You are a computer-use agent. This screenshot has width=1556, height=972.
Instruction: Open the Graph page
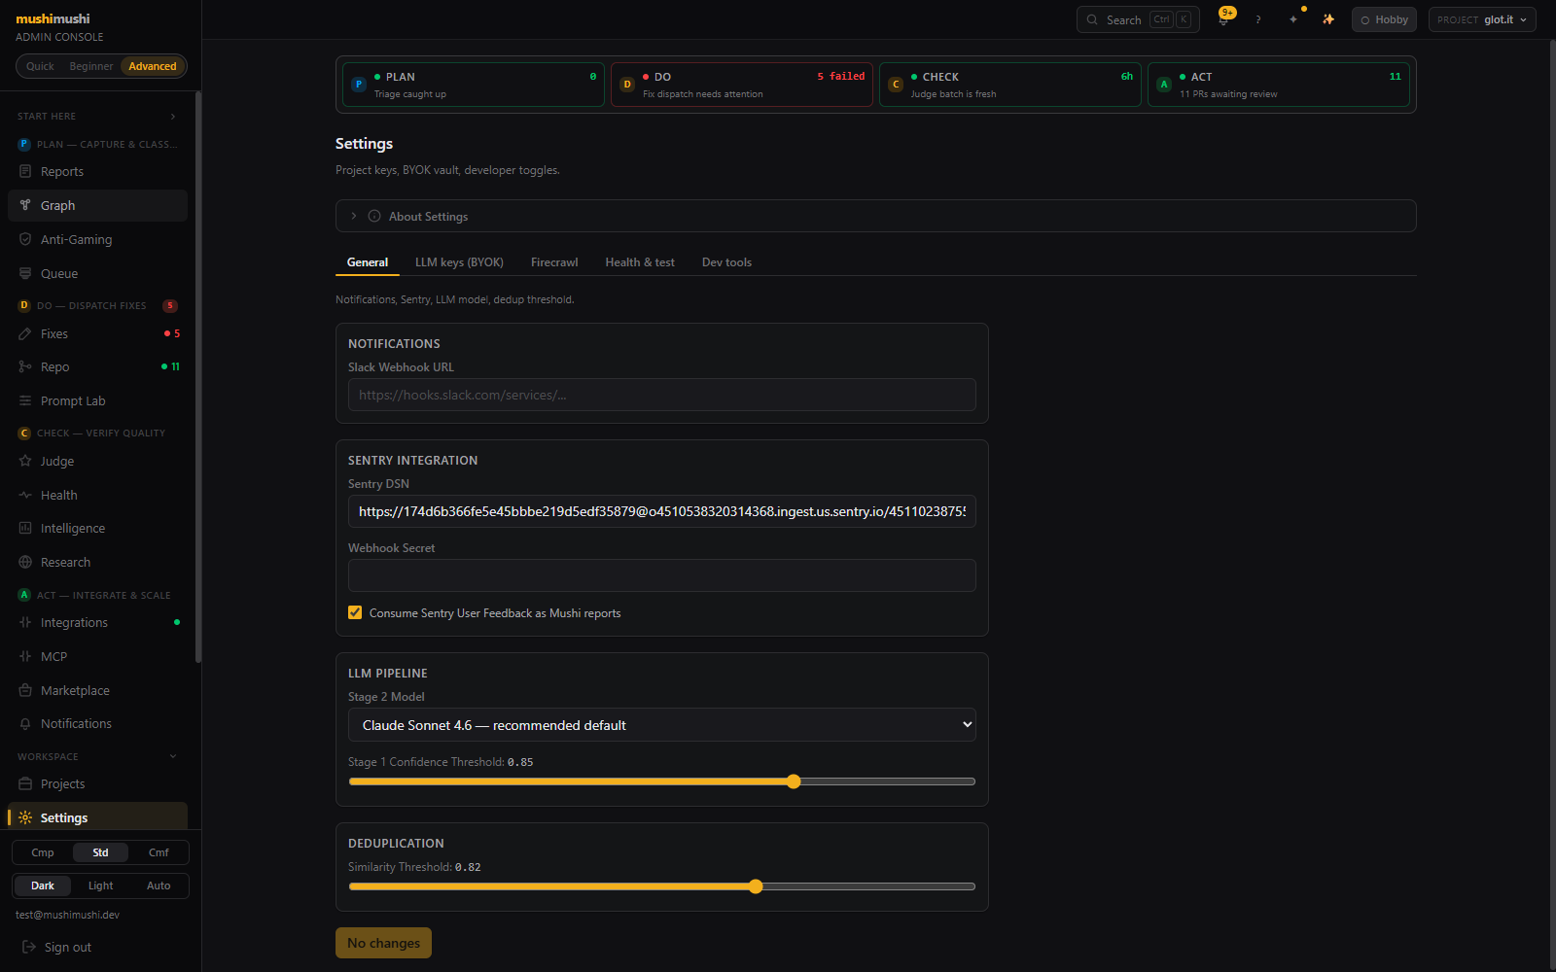tap(97, 205)
